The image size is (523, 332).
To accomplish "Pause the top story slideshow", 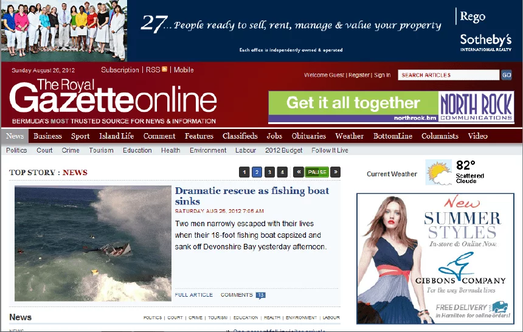I will coord(317,172).
